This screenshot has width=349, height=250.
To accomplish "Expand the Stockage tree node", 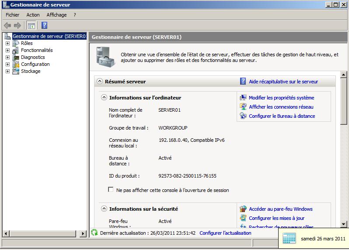I will click(7, 71).
